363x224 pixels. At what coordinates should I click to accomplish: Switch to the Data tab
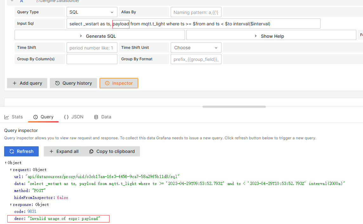102,117
